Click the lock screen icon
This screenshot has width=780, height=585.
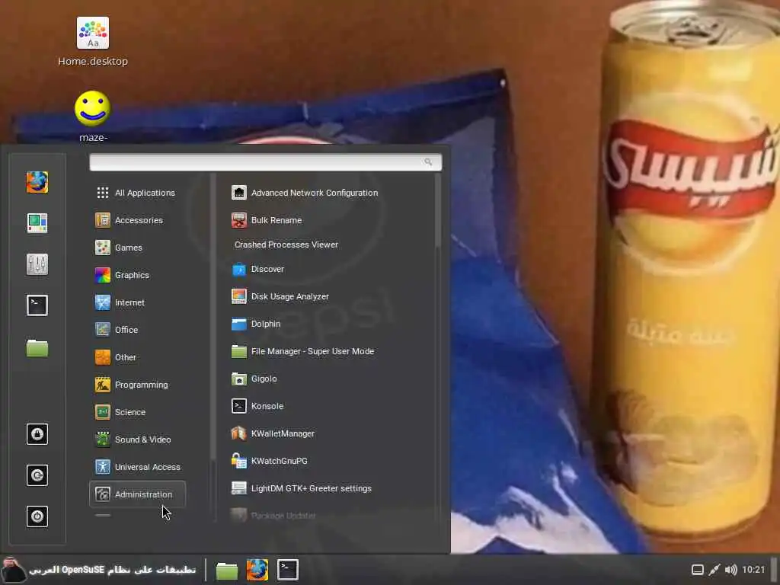[x=37, y=434]
